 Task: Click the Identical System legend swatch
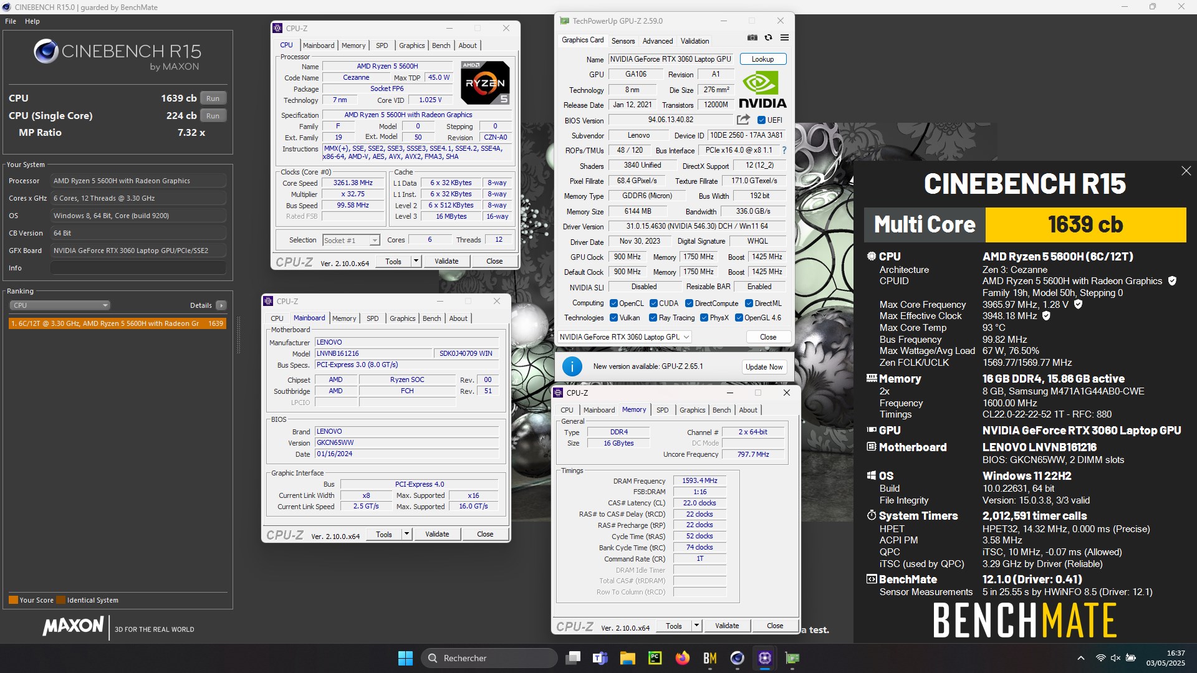(60, 600)
